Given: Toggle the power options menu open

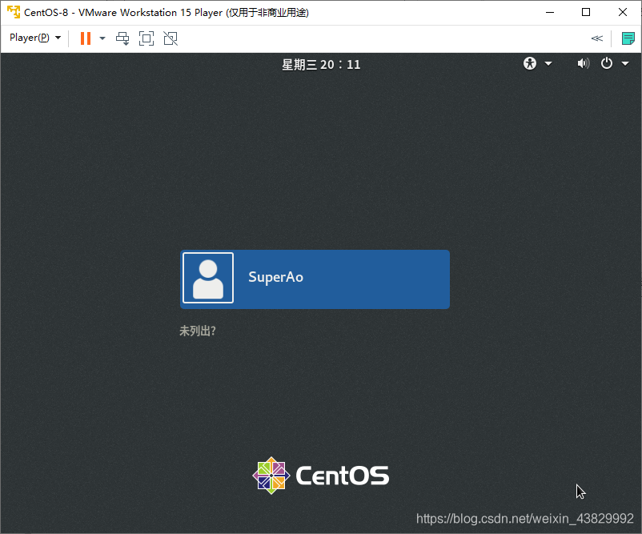Looking at the screenshot, I should [626, 63].
